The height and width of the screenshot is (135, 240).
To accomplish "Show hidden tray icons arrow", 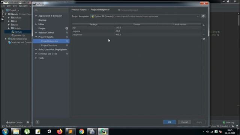I will coord(203,132).
